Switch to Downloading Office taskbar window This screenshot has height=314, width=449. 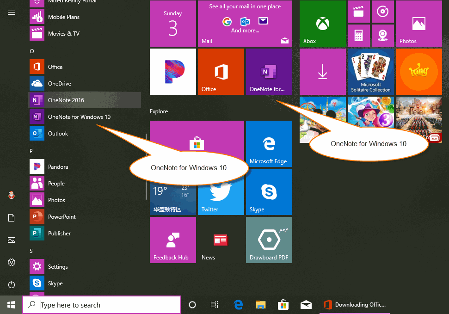click(355, 305)
